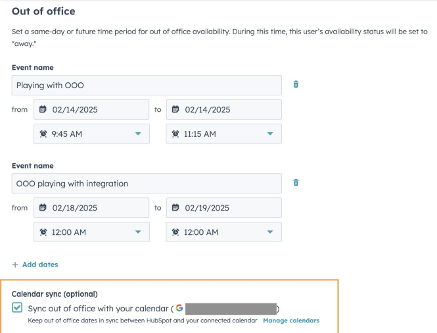Expand the 11:15 AM end time dropdown
437x333 pixels.
pyautogui.click(x=269, y=134)
